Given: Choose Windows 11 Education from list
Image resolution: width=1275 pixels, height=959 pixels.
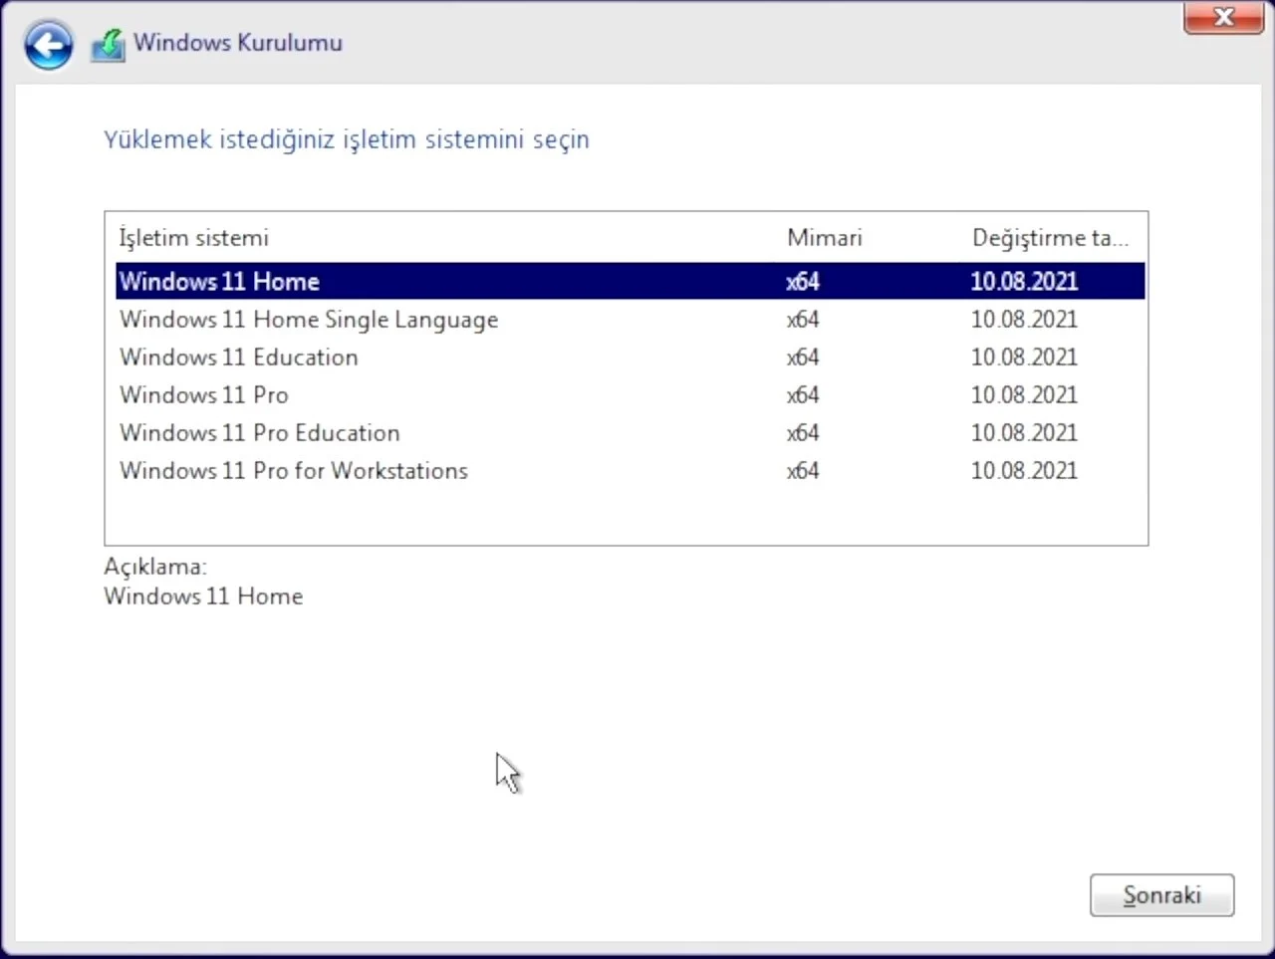Looking at the screenshot, I should point(630,357).
